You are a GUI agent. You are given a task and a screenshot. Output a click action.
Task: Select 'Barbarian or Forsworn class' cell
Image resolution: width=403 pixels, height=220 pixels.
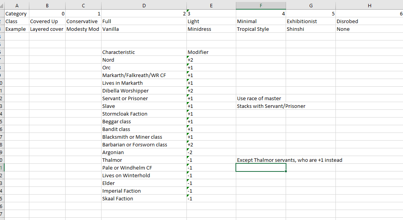144,144
